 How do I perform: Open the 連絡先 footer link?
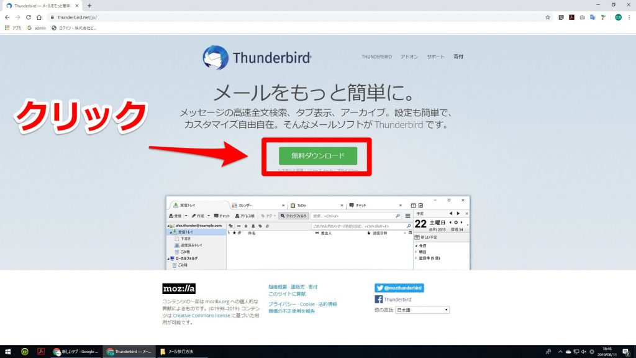tap(298, 287)
